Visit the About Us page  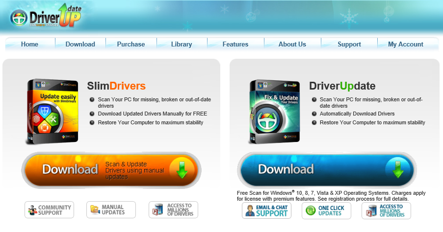coord(292,44)
